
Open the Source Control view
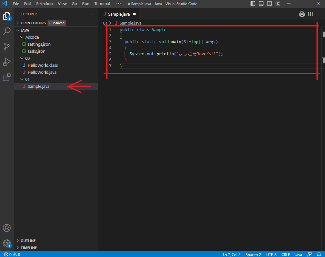coord(7,47)
